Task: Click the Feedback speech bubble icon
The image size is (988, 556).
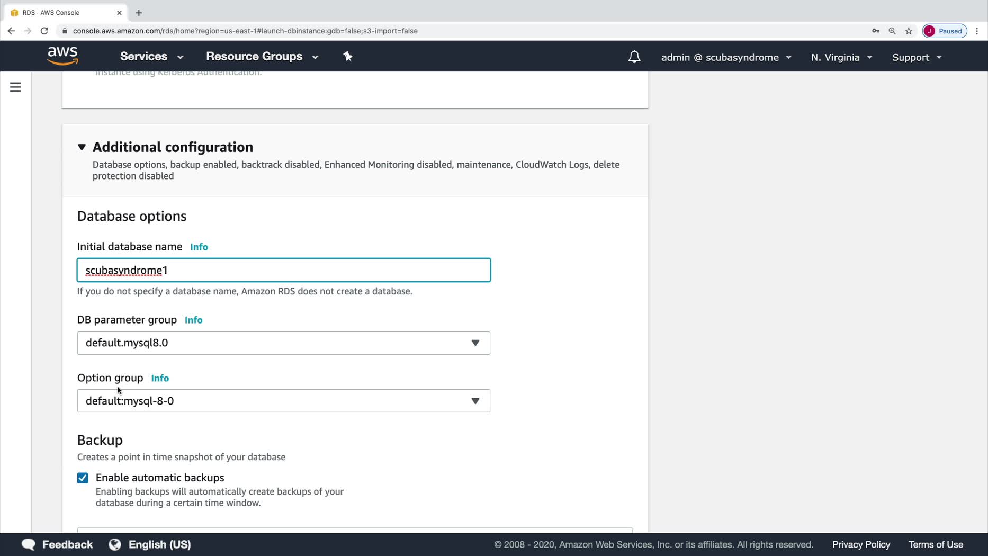Action: [x=29, y=544]
